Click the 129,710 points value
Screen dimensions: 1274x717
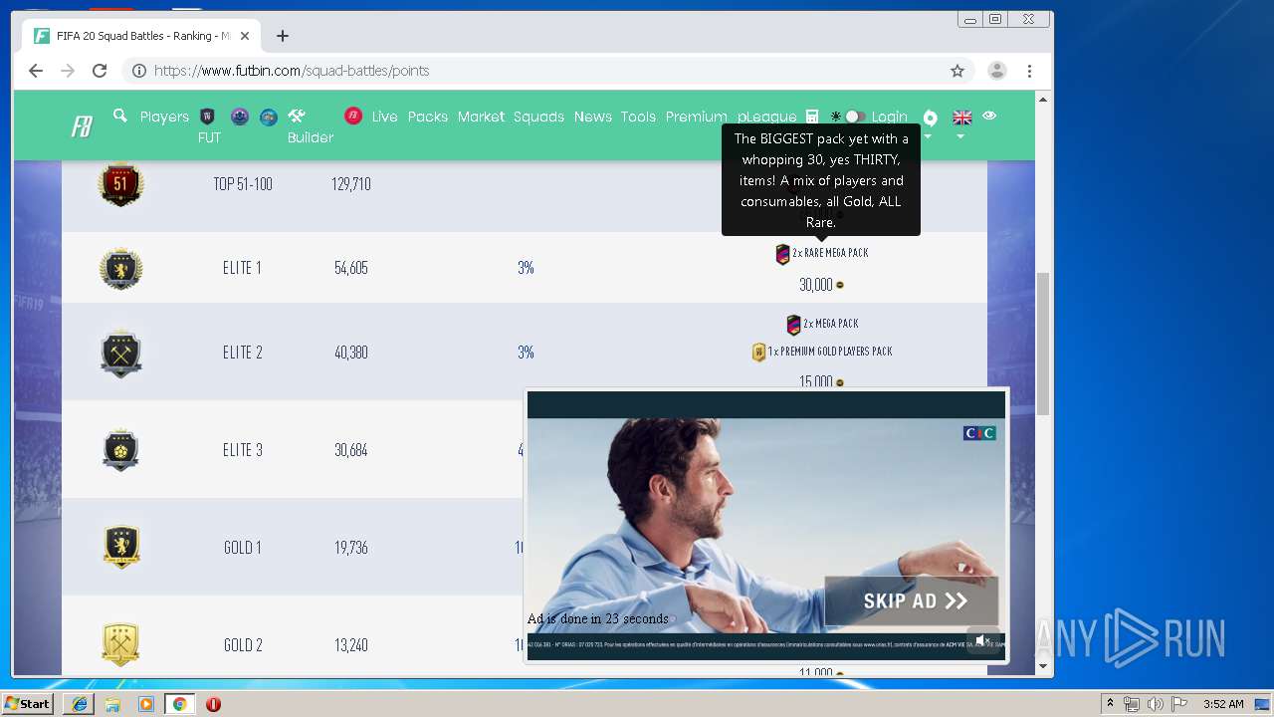[351, 184]
